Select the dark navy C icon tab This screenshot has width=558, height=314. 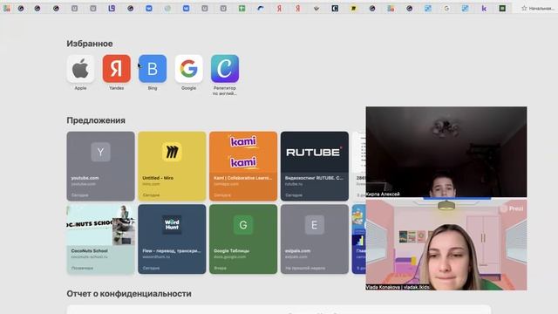[335, 8]
